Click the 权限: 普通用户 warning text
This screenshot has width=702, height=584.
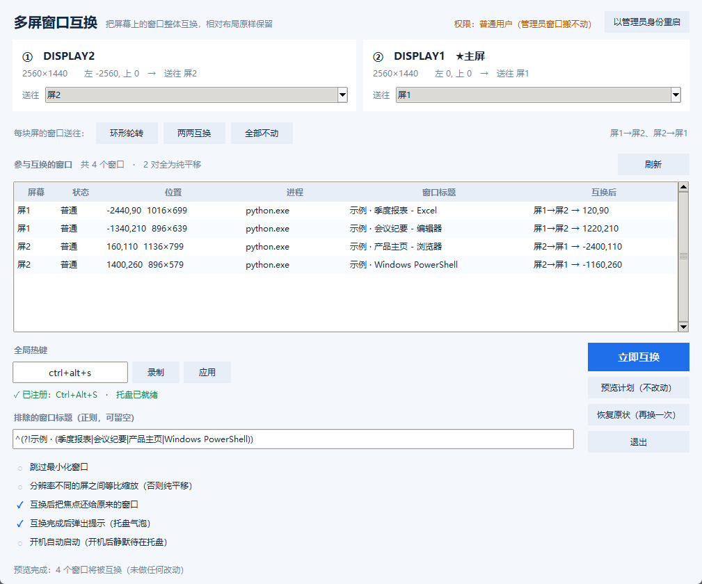point(523,24)
